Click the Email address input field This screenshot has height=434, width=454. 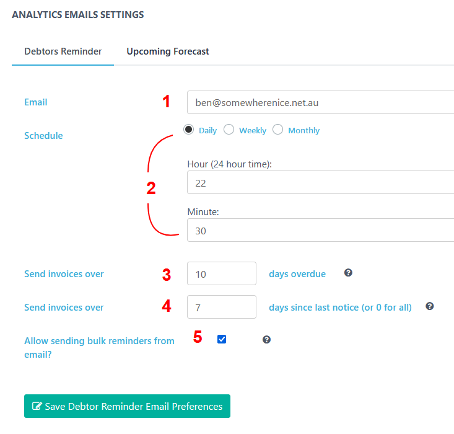[x=320, y=102]
